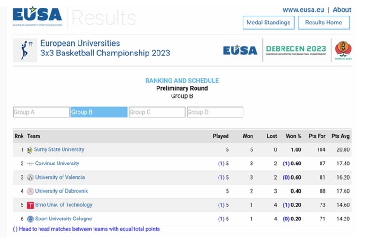Click University of Valencia's Won % (0) 0.60

(x=292, y=178)
